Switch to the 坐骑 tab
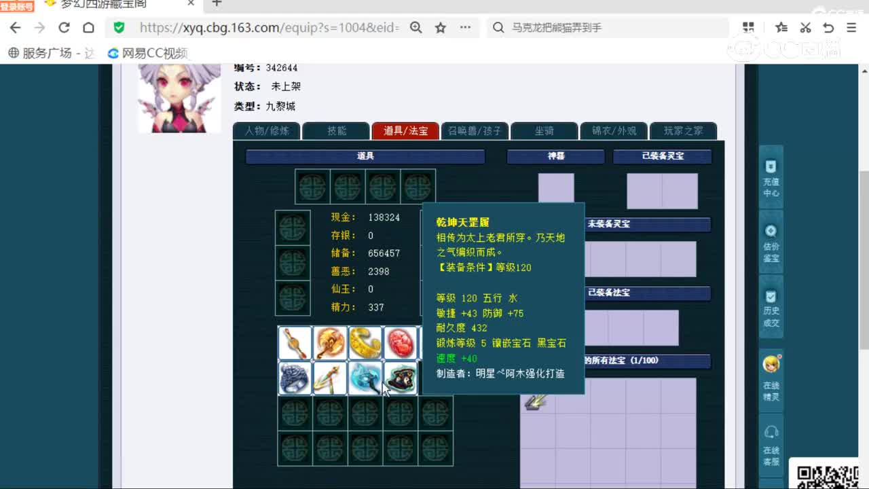This screenshot has height=489, width=869. [544, 131]
